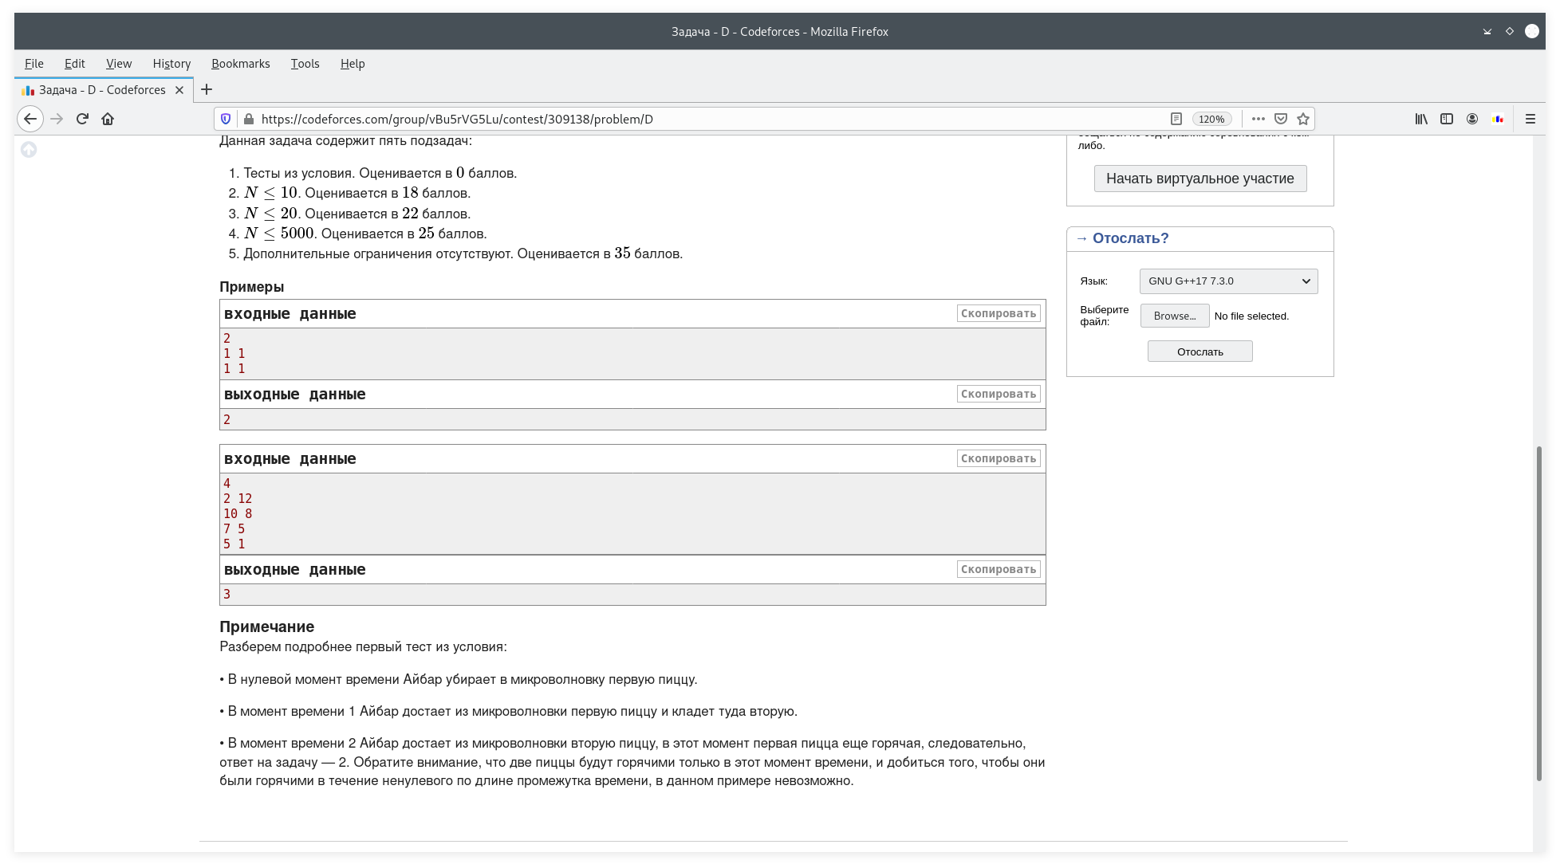Open Firefox account icon
Image resolution: width=1560 pixels, height=868 pixels.
(1472, 119)
